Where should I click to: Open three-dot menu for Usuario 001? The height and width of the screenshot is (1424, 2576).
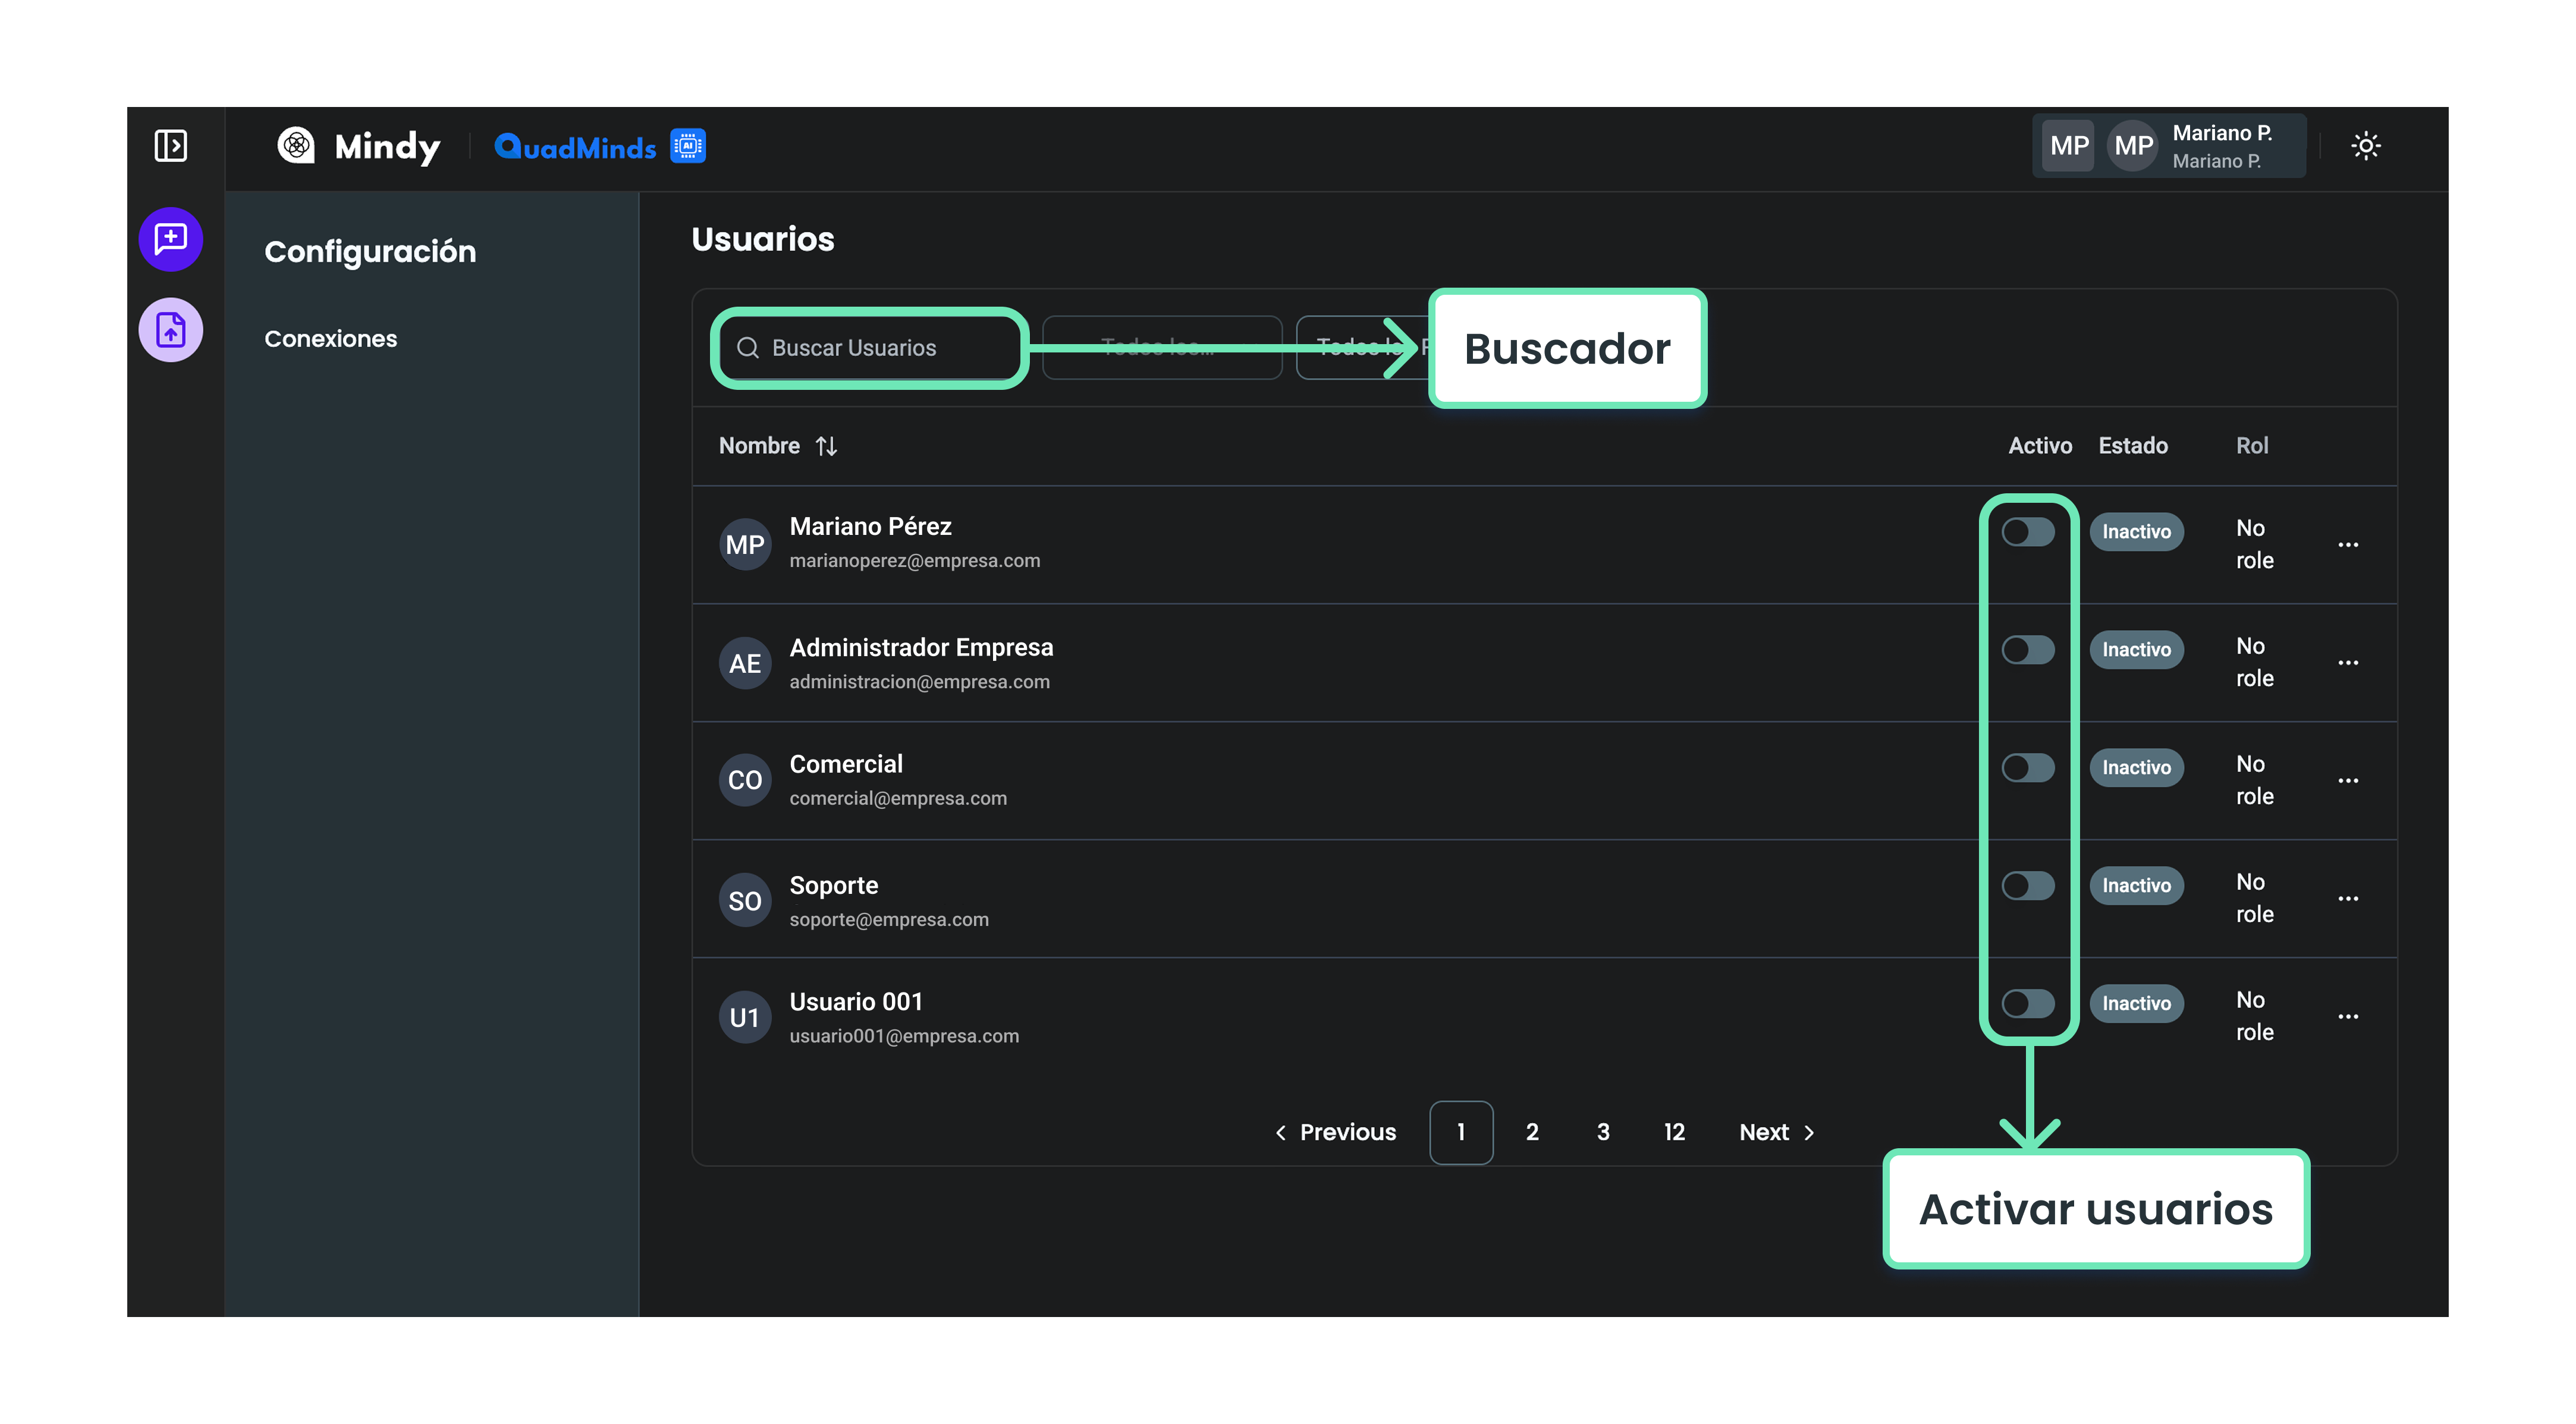click(x=2348, y=1016)
